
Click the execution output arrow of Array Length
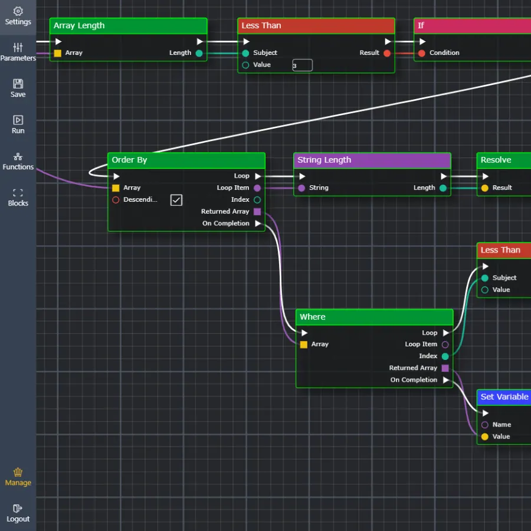point(200,41)
